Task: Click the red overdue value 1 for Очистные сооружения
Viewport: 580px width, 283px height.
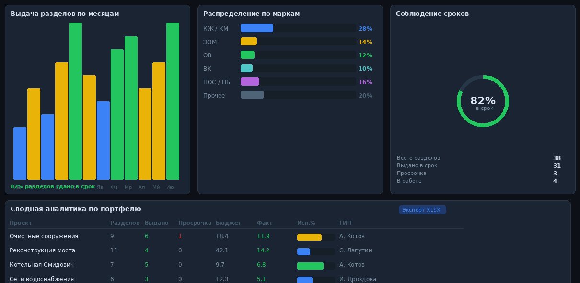Action: [x=180, y=236]
